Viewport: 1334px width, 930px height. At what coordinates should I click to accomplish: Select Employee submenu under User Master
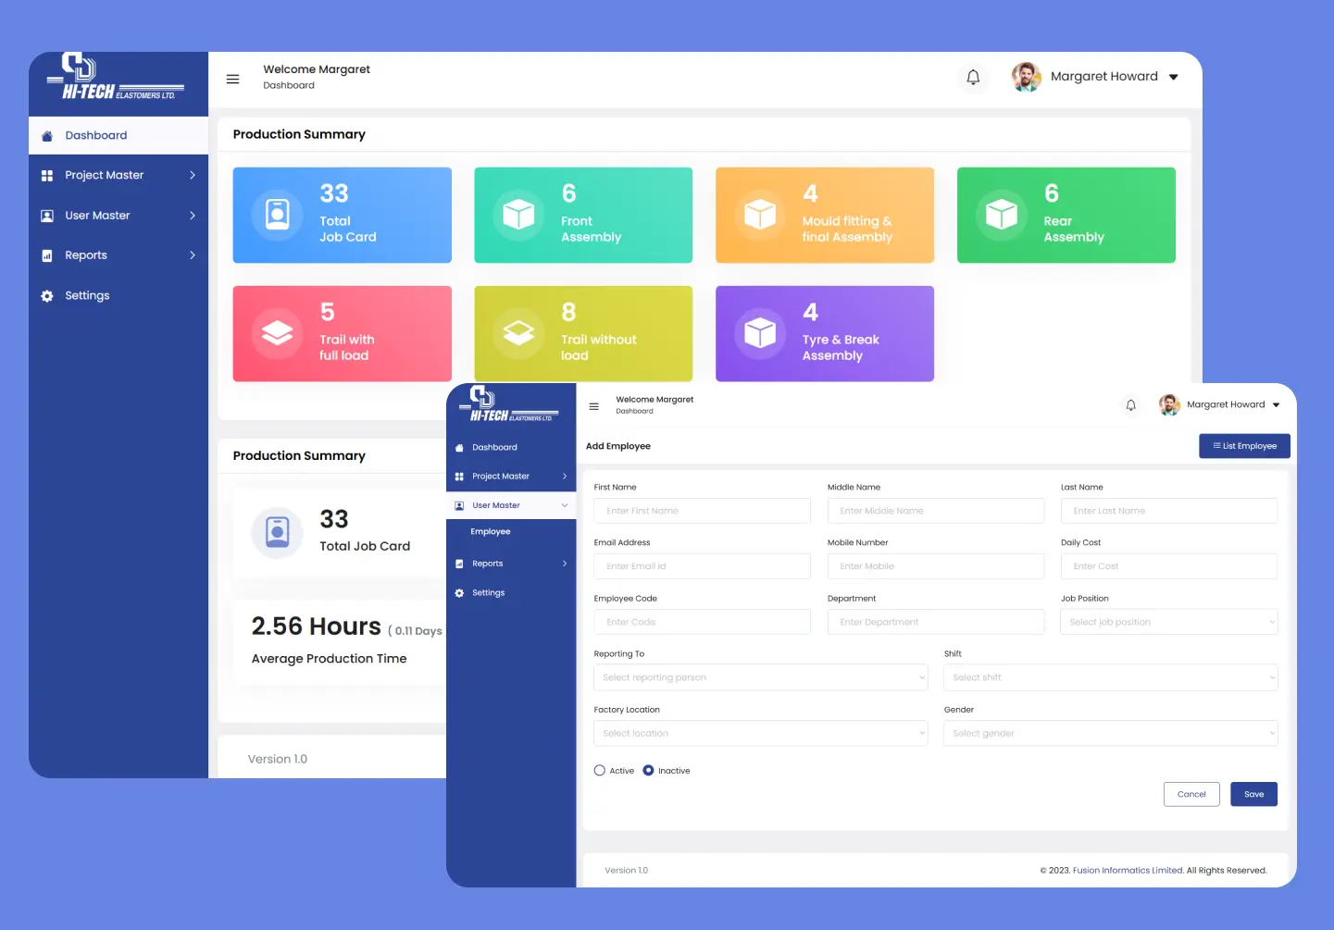tap(491, 532)
